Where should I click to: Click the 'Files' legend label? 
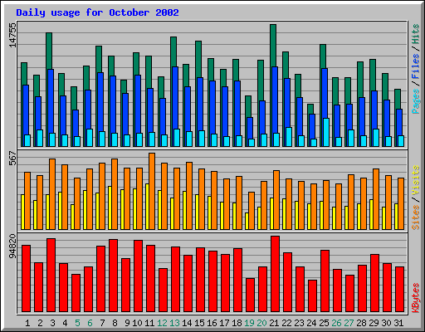415,66
